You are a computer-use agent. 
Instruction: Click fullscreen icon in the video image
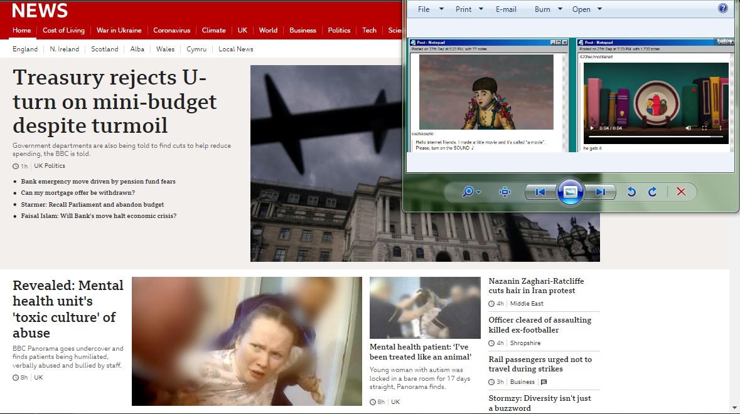704,128
